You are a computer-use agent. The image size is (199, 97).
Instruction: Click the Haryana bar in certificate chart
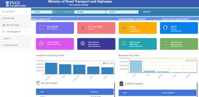(107, 71)
